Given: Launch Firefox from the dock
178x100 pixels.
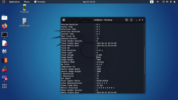Looking at the screenshot, I should pos(4,26).
